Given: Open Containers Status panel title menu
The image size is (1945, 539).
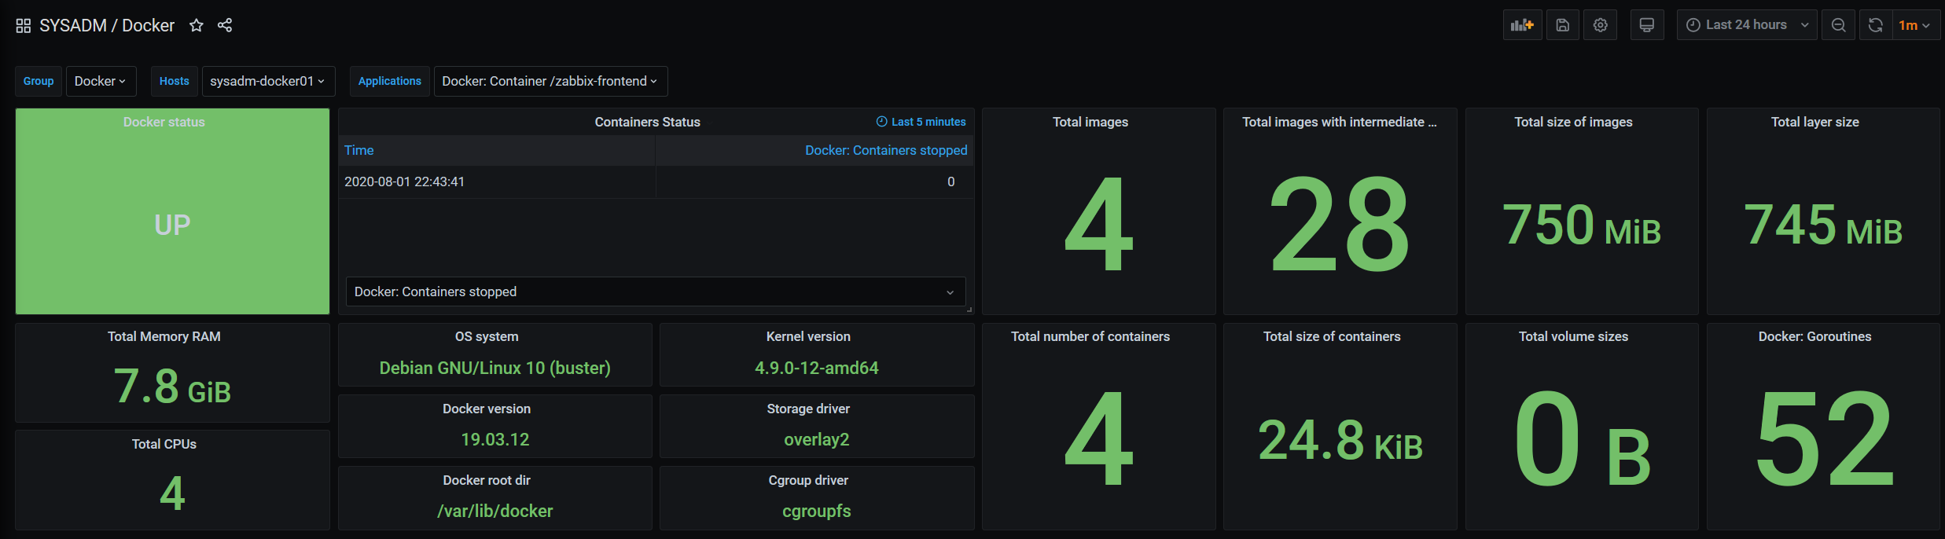Looking at the screenshot, I should (647, 122).
